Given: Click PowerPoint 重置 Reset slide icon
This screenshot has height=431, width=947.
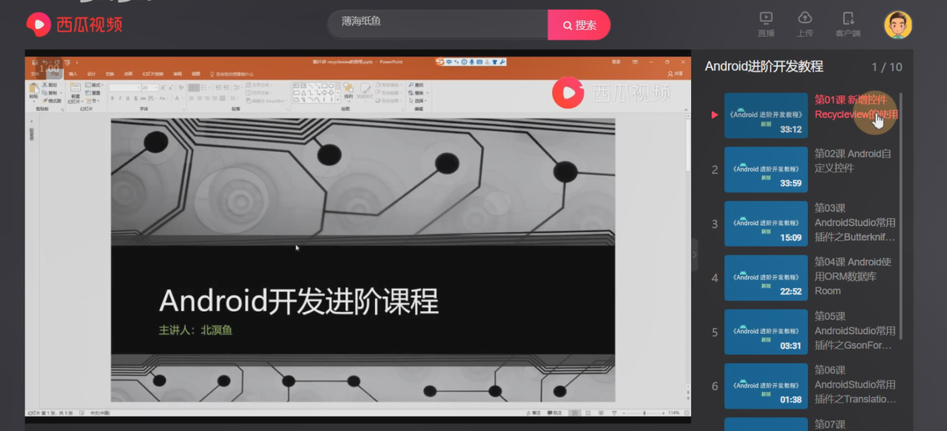Looking at the screenshot, I should point(92,93).
